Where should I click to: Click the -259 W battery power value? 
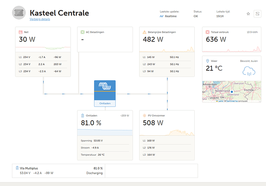coord(125,116)
